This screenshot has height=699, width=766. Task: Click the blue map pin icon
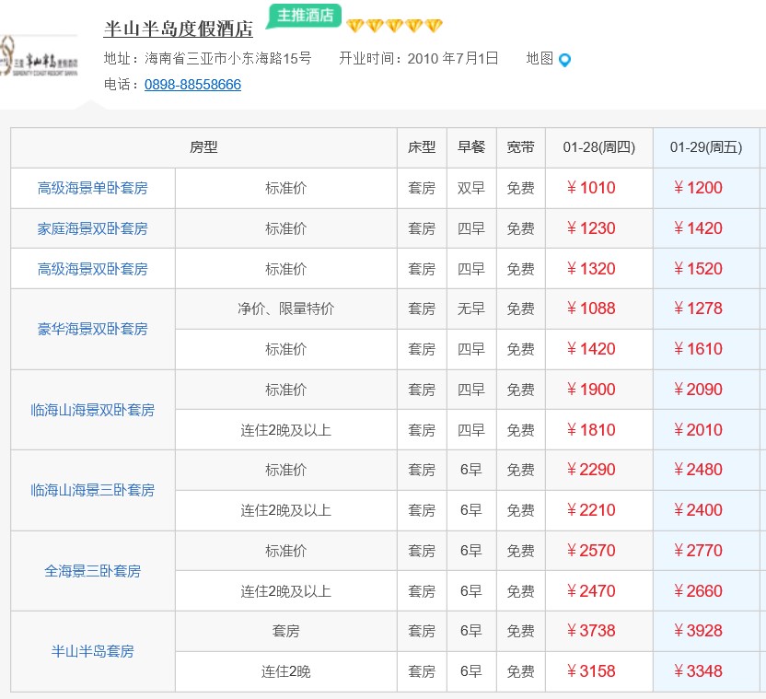click(x=565, y=60)
